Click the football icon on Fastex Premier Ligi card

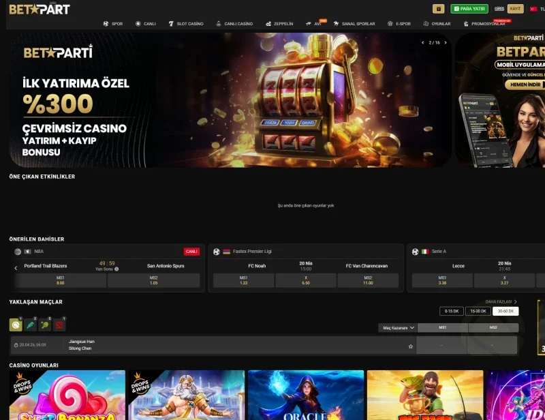pos(217,252)
